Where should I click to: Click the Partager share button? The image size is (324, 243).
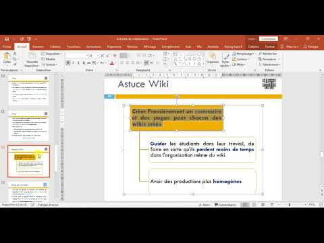pyautogui.click(x=310, y=47)
